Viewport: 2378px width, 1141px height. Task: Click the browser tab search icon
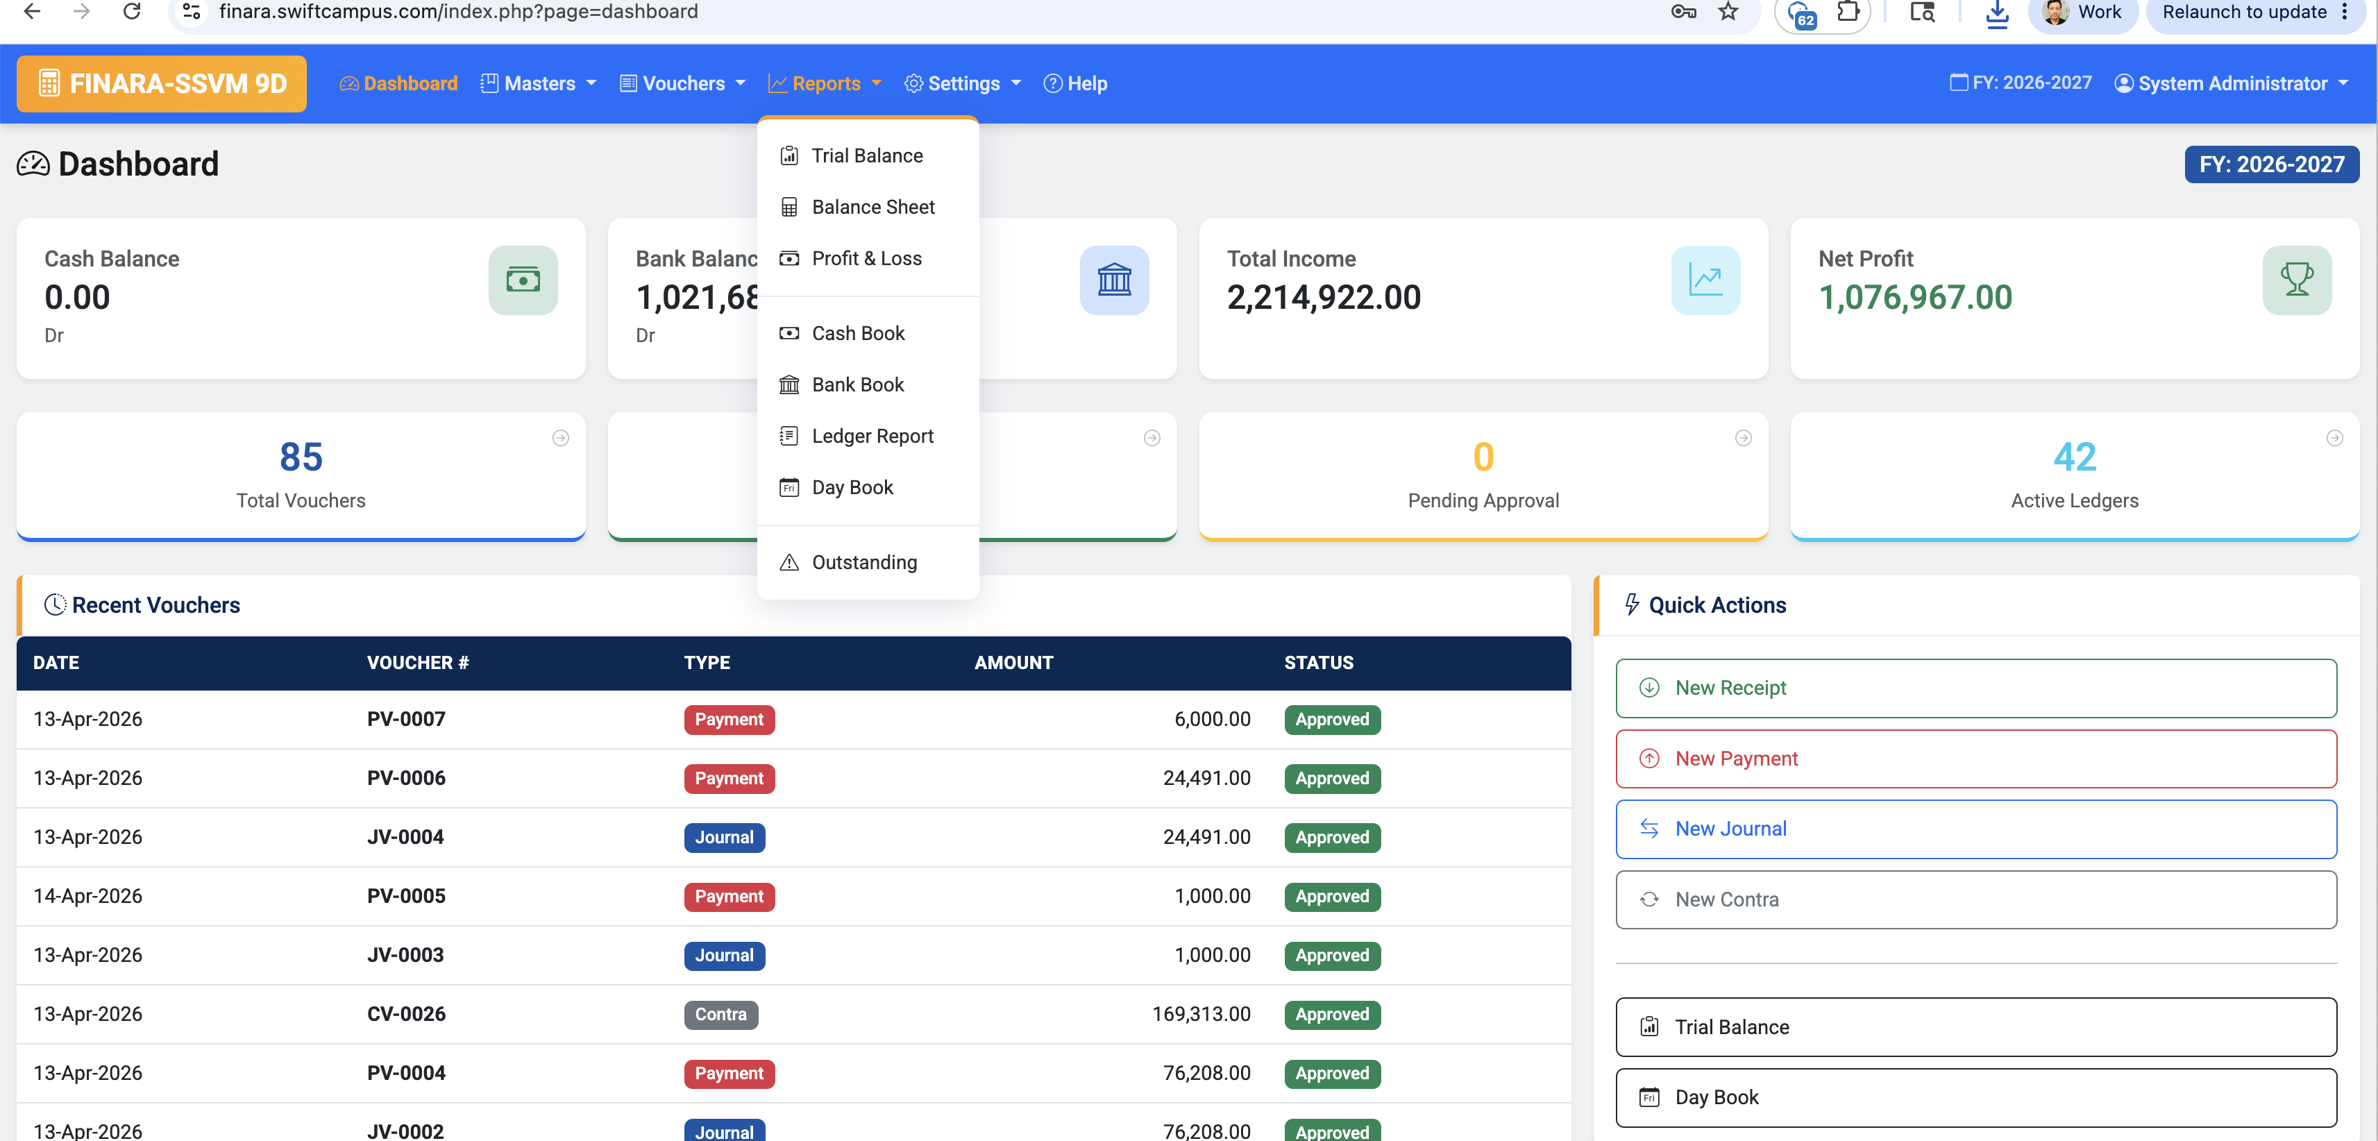click(x=1922, y=11)
